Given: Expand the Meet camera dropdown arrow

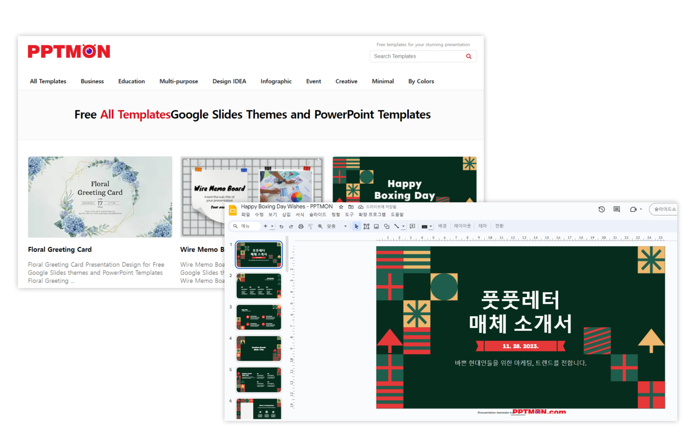Looking at the screenshot, I should tap(641, 209).
